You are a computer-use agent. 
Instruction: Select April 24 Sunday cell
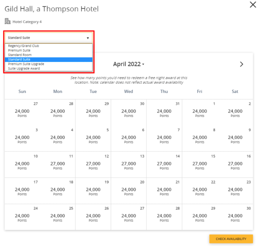(x=22, y=217)
